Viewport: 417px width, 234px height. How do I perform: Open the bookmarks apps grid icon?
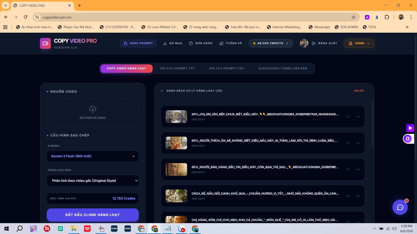(5, 27)
